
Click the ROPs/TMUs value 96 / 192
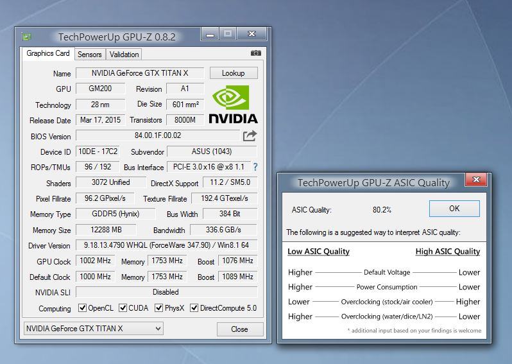pyautogui.click(x=98, y=167)
